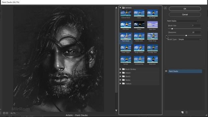This screenshot has height=117, width=208.
Task: Click the preview scroll up arrow
Action: [x=116, y=7]
